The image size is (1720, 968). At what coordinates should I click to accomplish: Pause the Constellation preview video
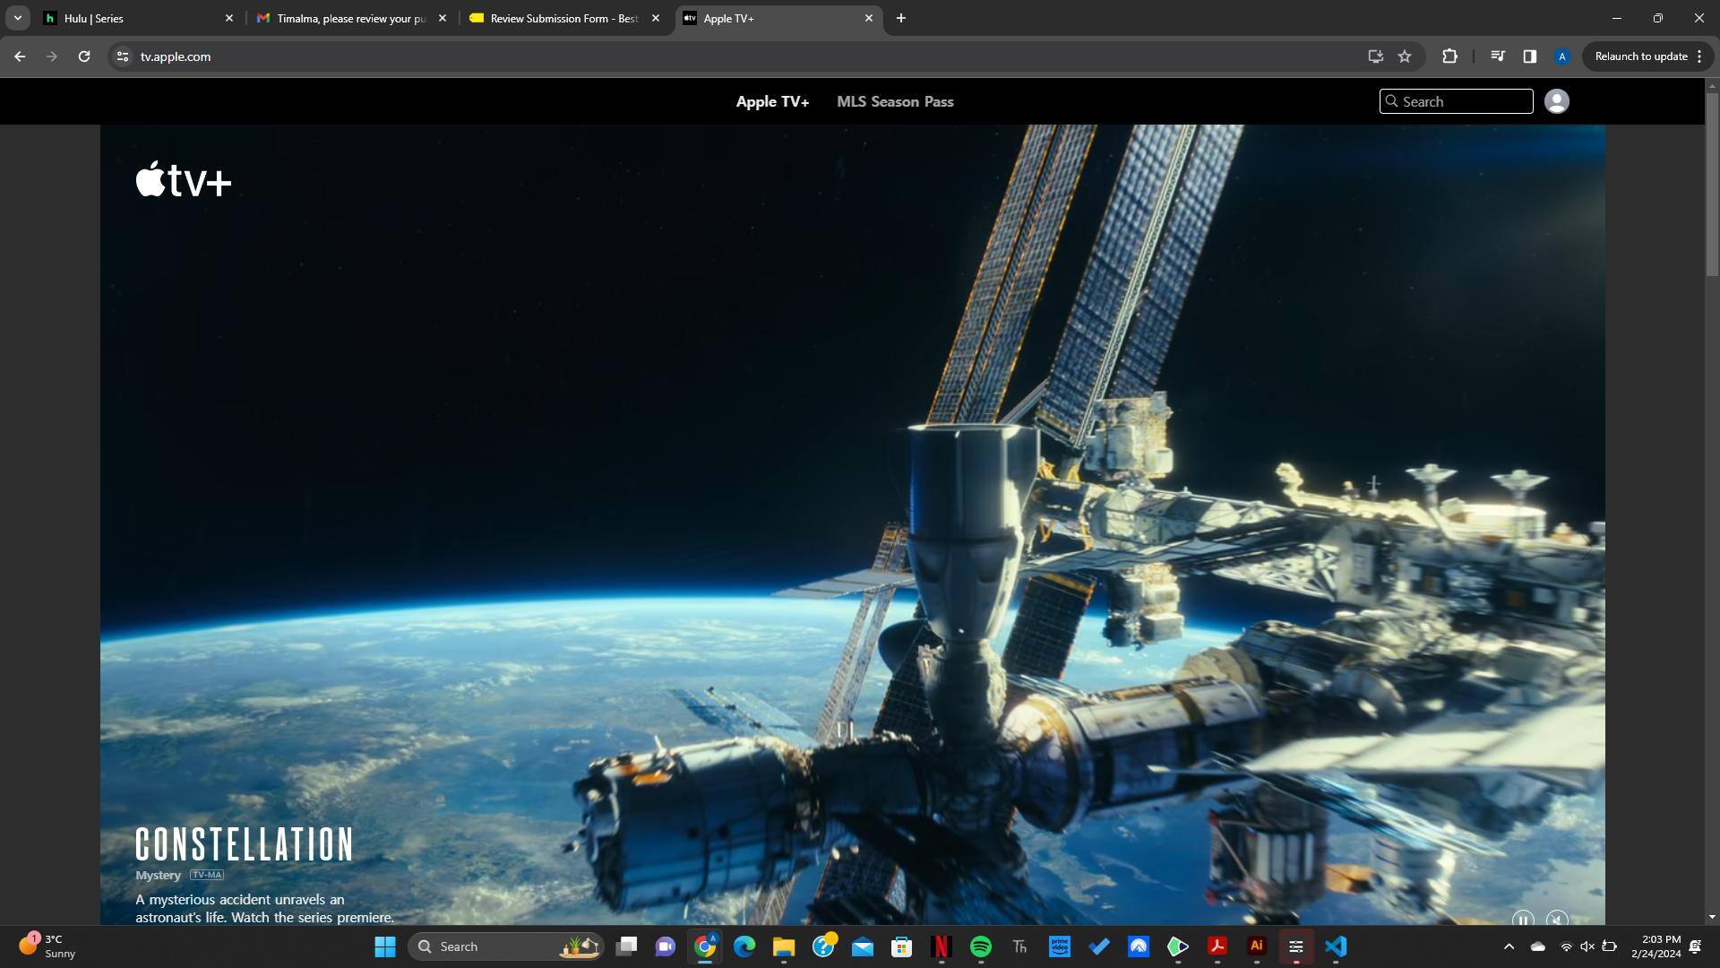(1522, 920)
